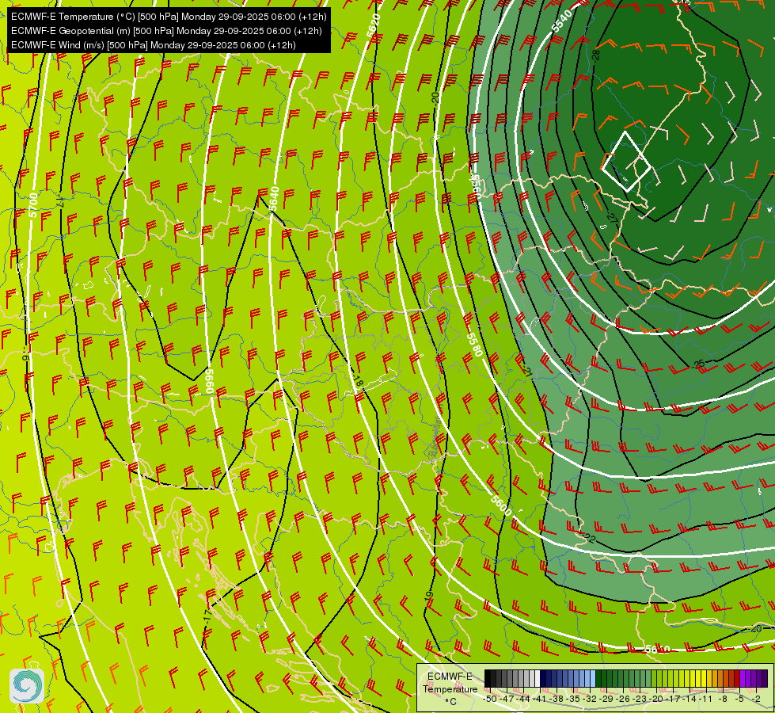Screen dimensions: 775x713
Task: Click the 16 isotherm label at the left edge
Action: tap(27, 355)
